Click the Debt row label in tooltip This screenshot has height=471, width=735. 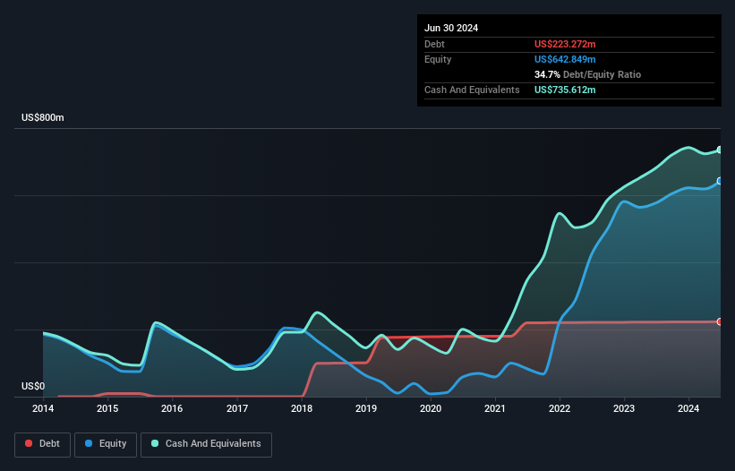pyautogui.click(x=434, y=44)
